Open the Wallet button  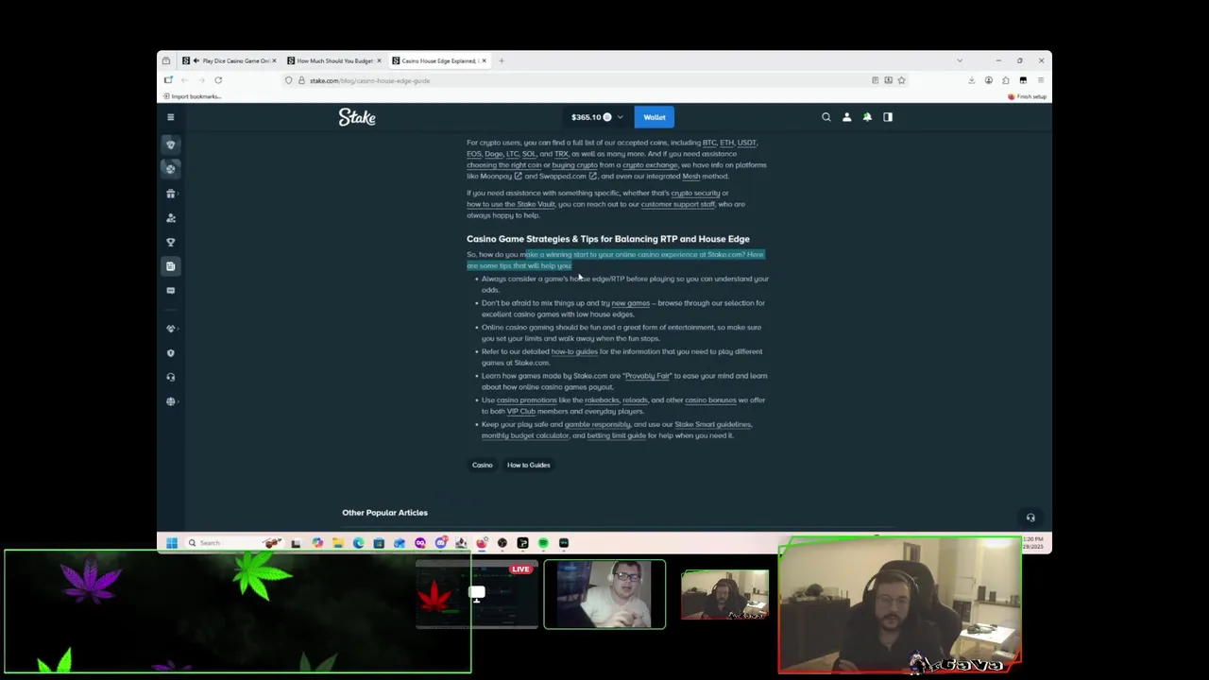655,117
